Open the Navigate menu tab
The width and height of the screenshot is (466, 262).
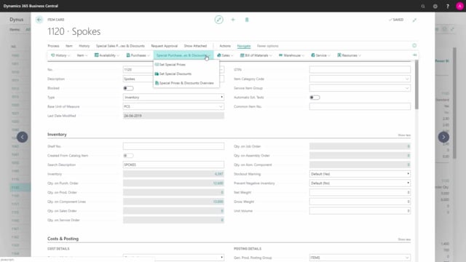(x=244, y=46)
